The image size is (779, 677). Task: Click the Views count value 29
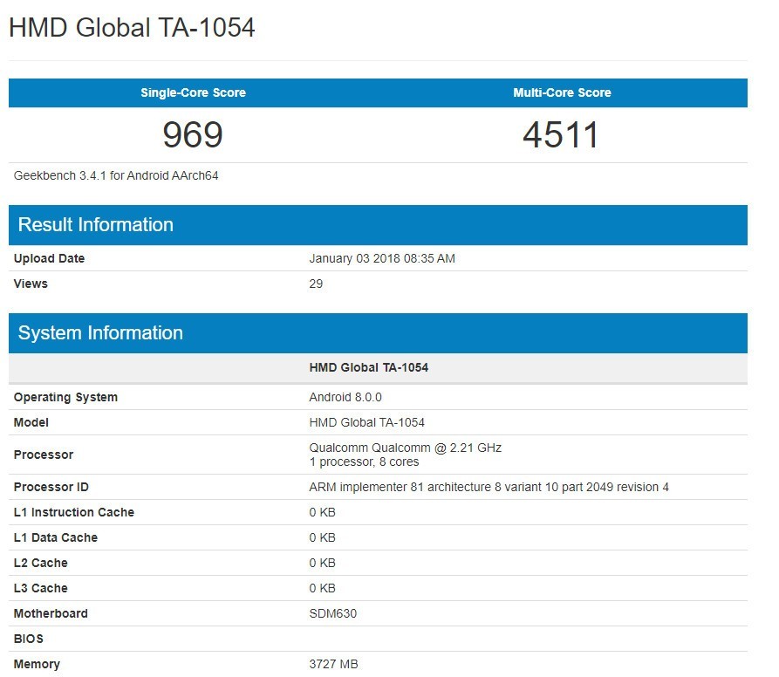click(316, 284)
